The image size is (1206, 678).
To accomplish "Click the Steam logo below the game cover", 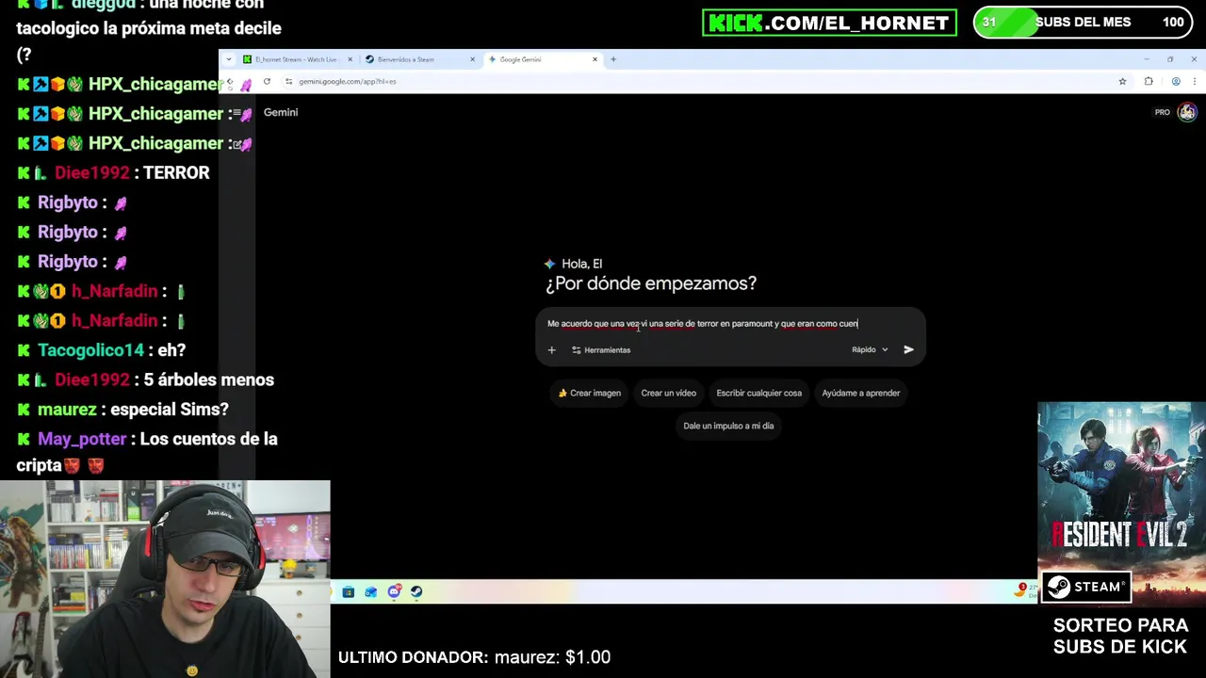I will [1085, 588].
